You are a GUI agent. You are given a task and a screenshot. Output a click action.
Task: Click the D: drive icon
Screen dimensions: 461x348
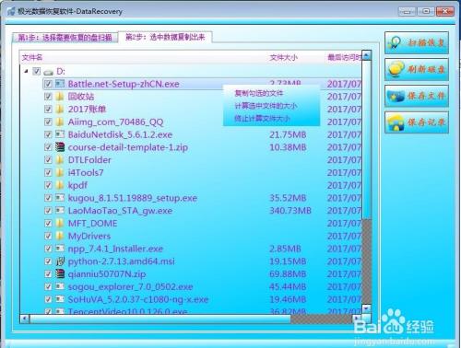click(x=48, y=72)
